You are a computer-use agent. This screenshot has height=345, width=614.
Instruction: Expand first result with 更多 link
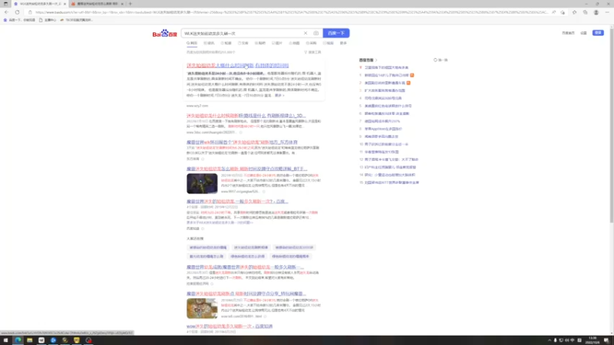[x=279, y=95]
